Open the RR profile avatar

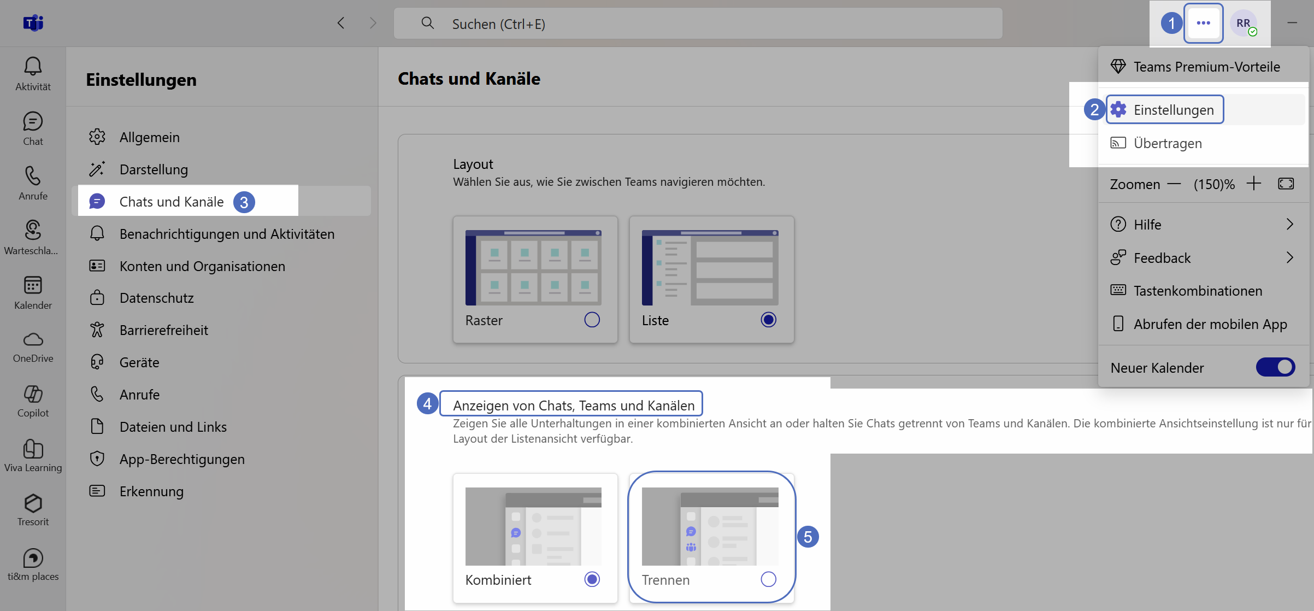point(1244,23)
